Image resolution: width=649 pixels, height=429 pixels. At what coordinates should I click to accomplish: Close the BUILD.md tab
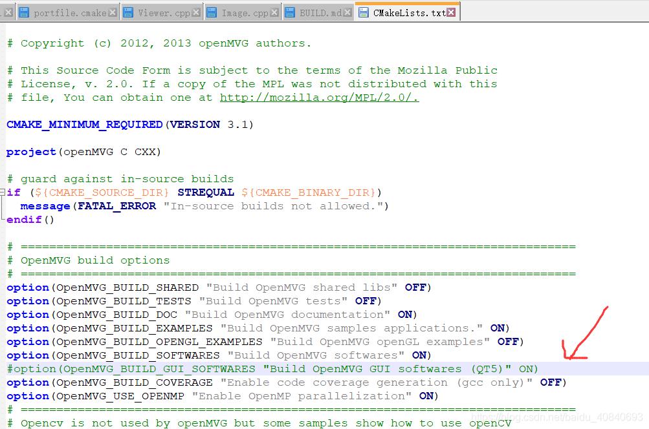click(x=347, y=13)
